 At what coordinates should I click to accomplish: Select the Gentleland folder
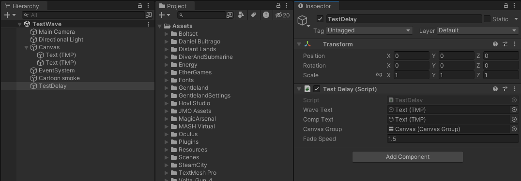click(189, 88)
